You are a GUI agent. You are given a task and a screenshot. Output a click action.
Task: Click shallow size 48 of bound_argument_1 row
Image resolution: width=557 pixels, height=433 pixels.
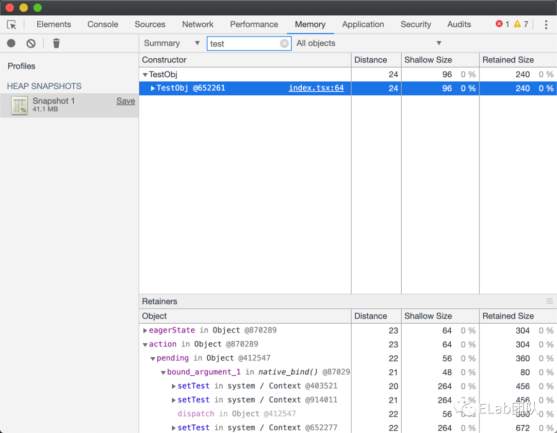click(x=447, y=372)
